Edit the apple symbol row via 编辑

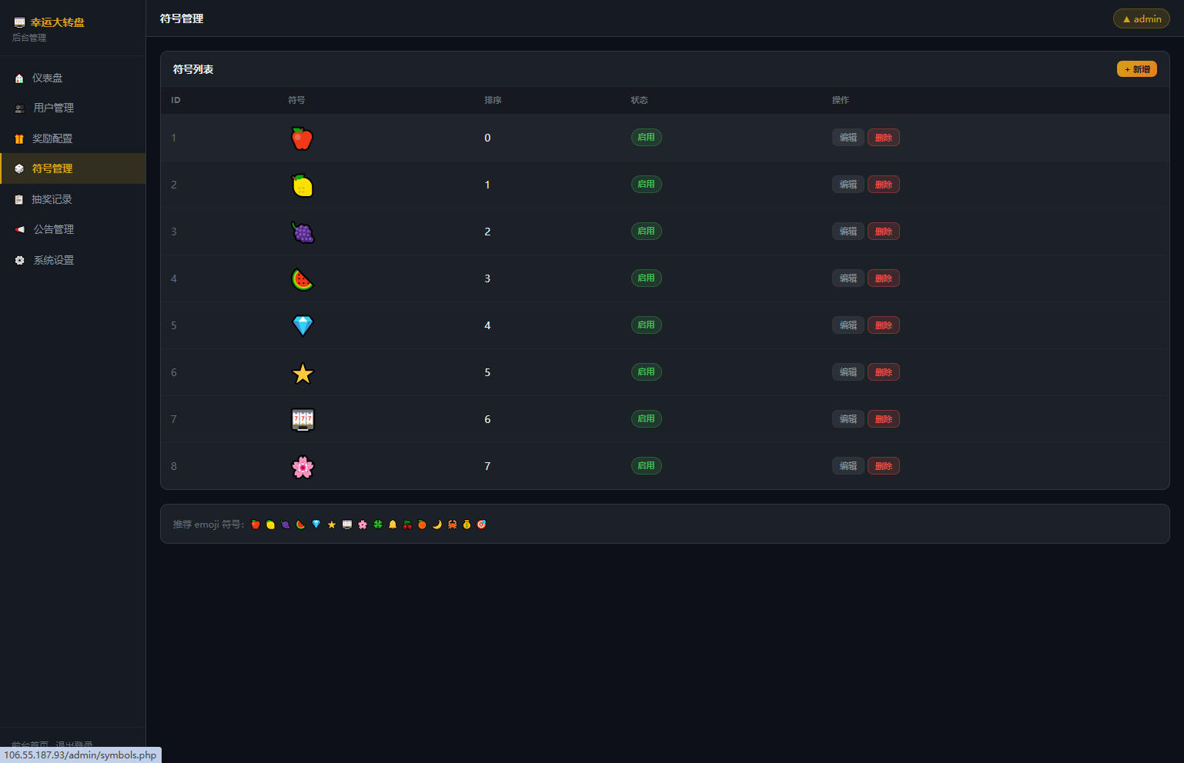click(848, 138)
